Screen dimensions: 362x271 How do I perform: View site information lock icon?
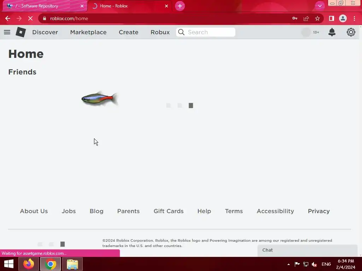tap(45, 18)
